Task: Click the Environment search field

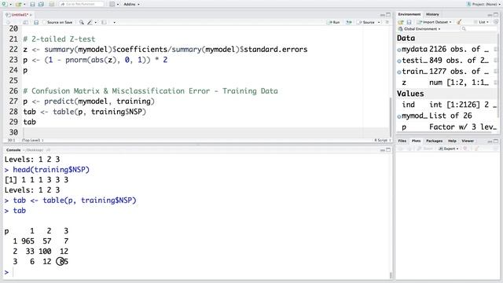Action: 479,29
